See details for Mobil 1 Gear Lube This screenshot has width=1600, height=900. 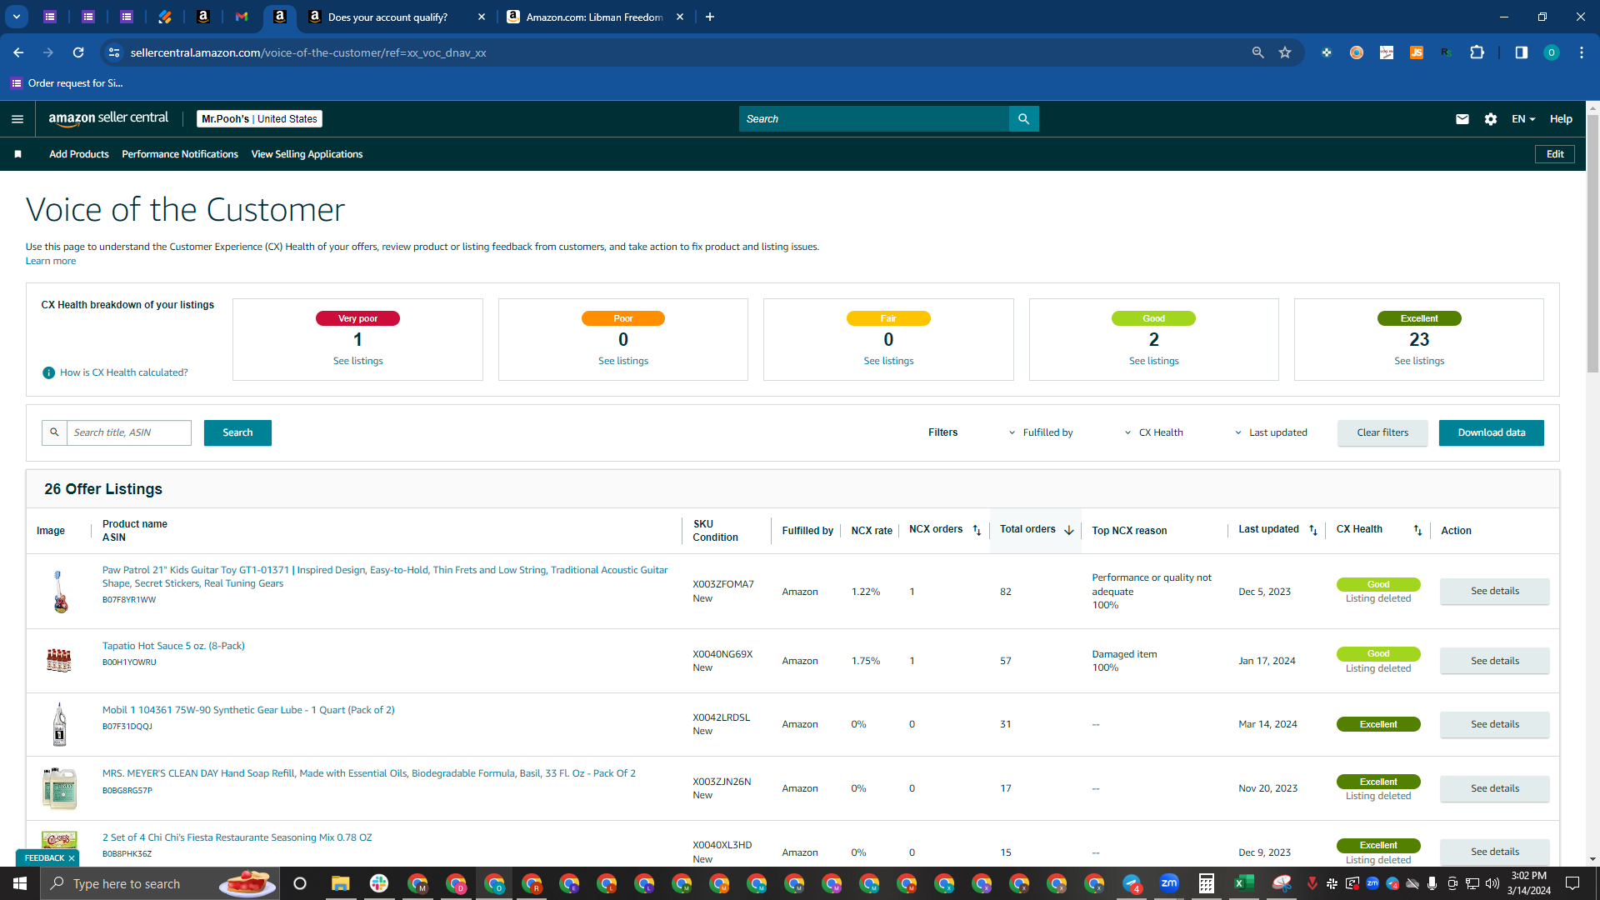click(x=1494, y=724)
